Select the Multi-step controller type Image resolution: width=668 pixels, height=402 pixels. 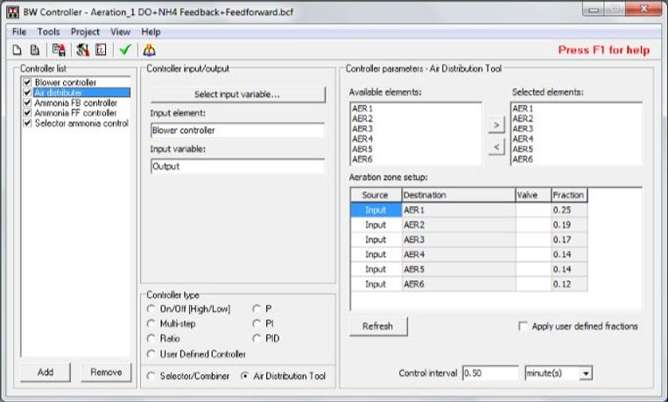[x=151, y=323]
